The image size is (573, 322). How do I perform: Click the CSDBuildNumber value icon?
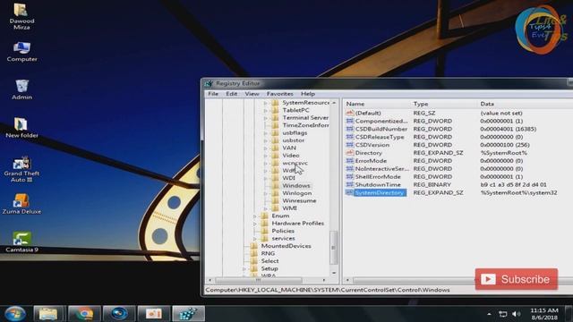pos(350,129)
